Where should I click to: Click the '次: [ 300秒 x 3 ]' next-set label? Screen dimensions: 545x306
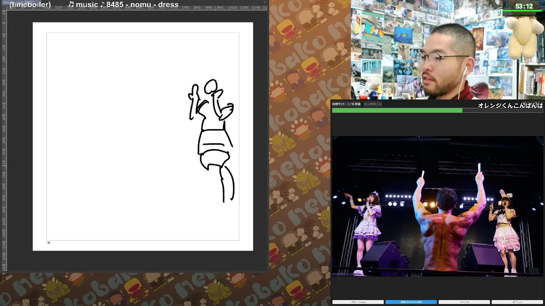point(373,104)
